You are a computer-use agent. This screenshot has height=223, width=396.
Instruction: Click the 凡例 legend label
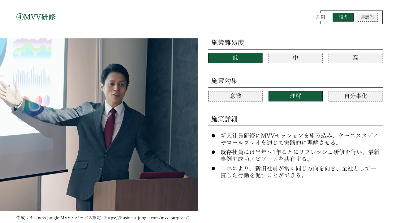[x=321, y=17]
